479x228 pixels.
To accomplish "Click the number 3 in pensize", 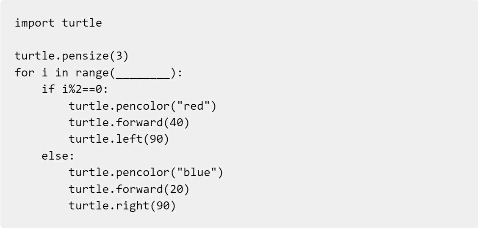I will coord(119,56).
